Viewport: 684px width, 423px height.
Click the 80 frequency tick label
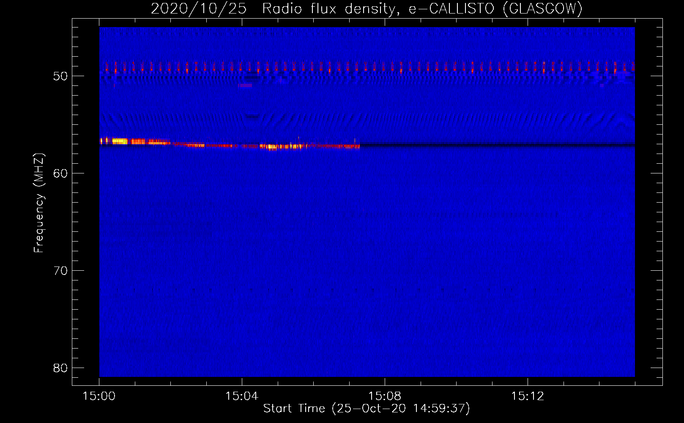[x=60, y=368]
